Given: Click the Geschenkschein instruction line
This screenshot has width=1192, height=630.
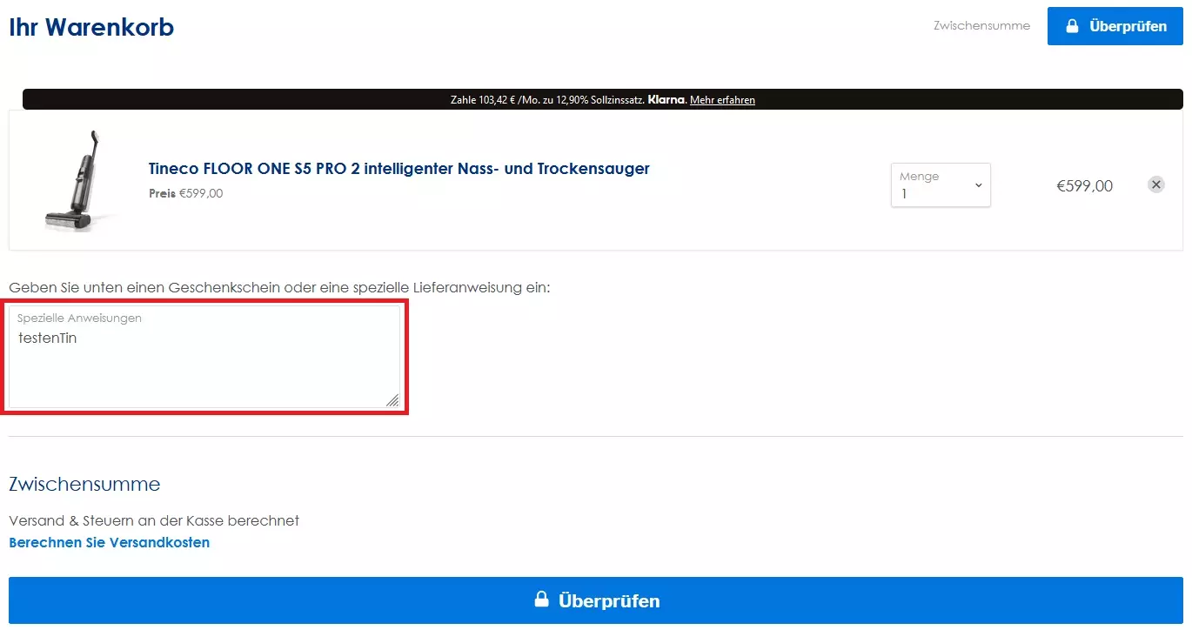Looking at the screenshot, I should pyautogui.click(x=279, y=287).
